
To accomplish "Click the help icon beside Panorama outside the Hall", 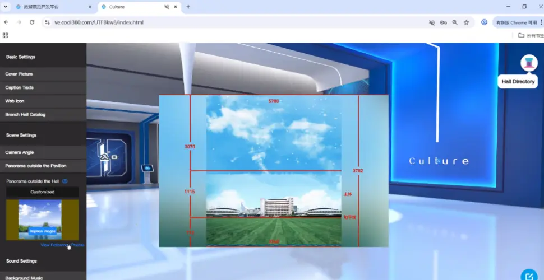I will click(x=65, y=181).
